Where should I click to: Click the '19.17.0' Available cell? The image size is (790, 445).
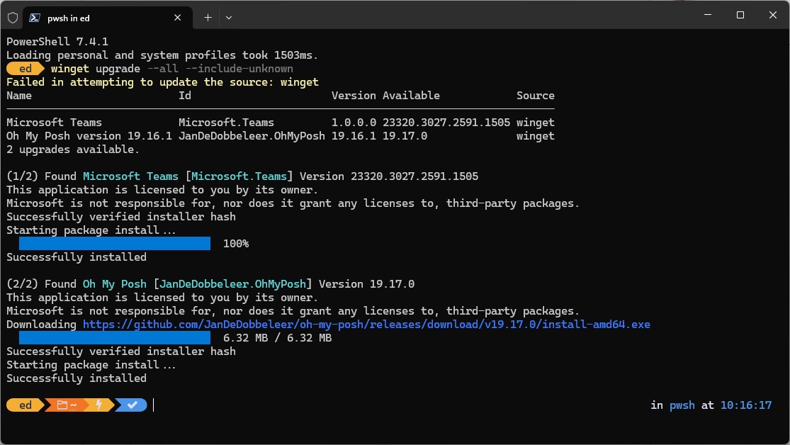pyautogui.click(x=405, y=136)
